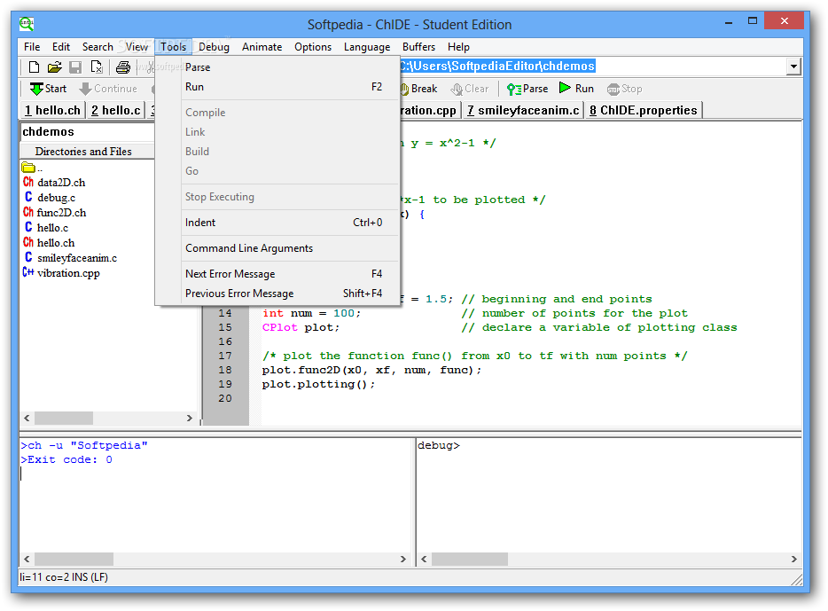The image size is (828, 611).
Task: Open the Animate menu
Action: pyautogui.click(x=262, y=47)
